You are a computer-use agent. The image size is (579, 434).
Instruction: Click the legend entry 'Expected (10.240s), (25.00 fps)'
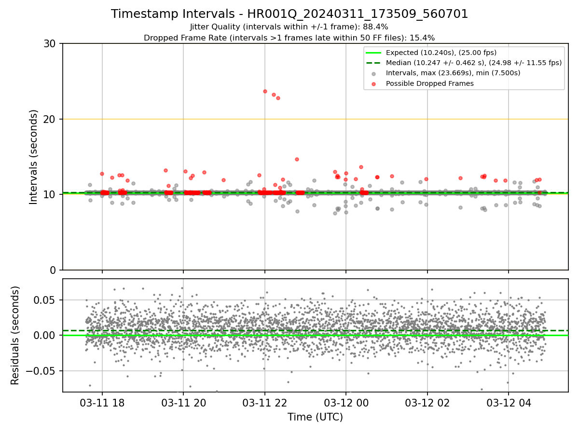441,53
